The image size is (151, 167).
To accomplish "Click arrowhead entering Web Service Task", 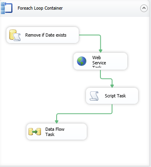I will [100, 51].
